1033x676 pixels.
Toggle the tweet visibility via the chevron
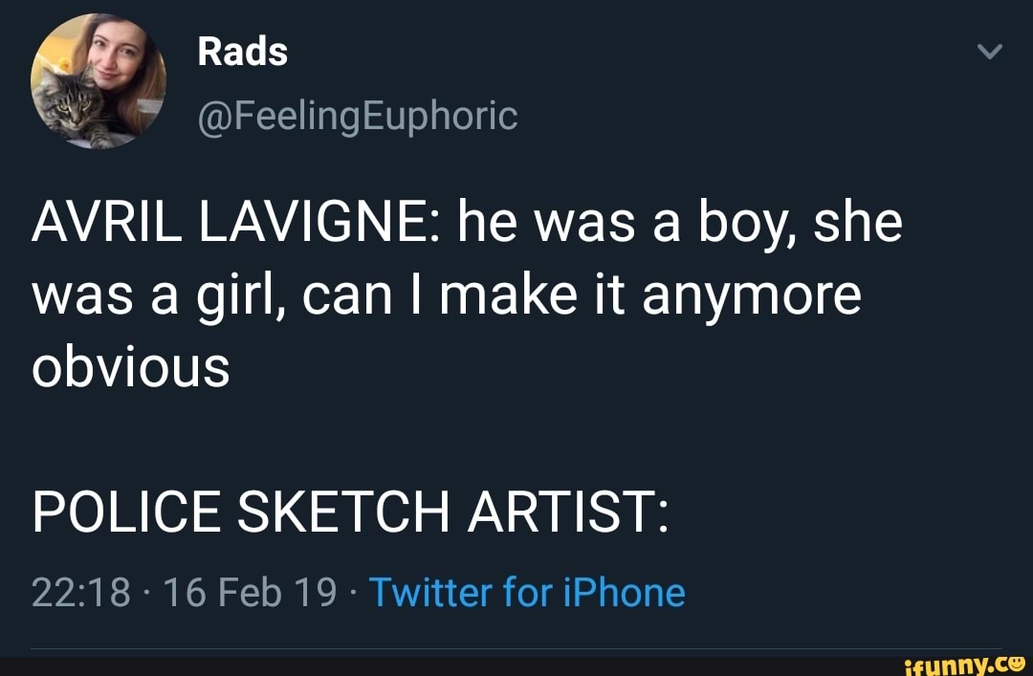(992, 50)
